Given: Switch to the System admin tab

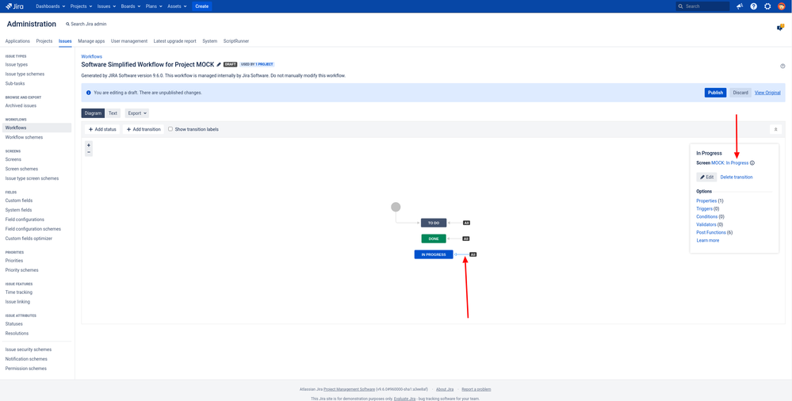Looking at the screenshot, I should click(x=209, y=41).
